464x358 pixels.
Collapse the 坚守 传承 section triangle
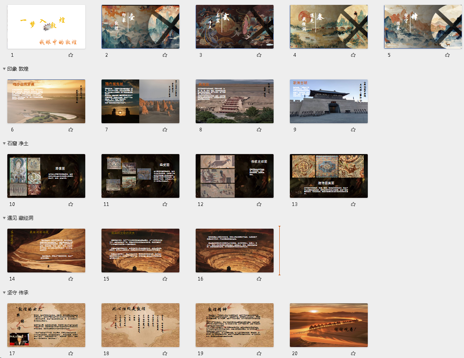pos(4,292)
